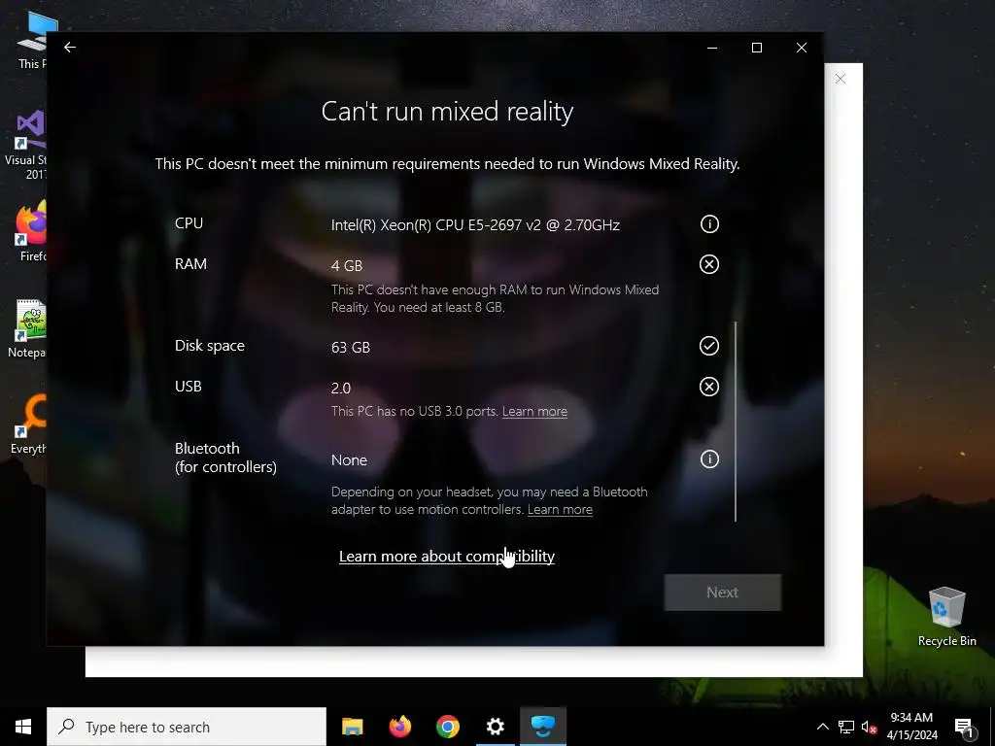Show hidden system tray icons

822,727
